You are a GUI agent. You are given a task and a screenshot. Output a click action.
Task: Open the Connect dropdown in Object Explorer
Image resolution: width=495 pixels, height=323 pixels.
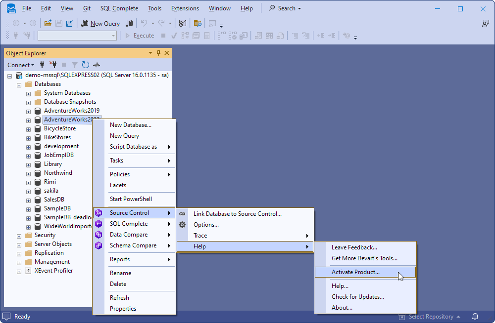[20, 65]
